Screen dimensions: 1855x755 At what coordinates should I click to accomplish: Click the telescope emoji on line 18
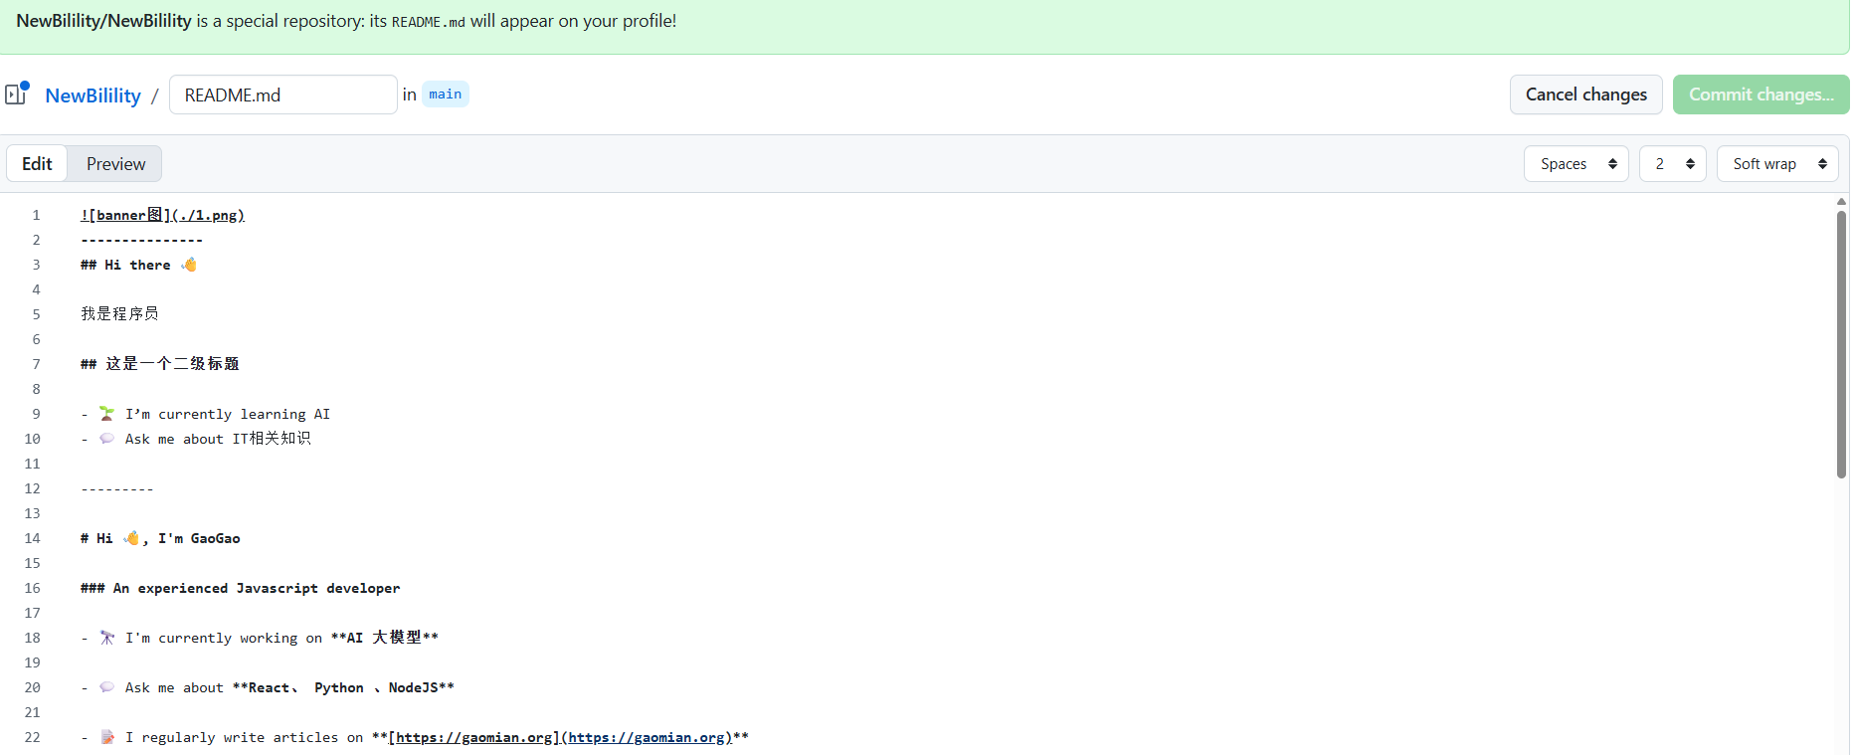pyautogui.click(x=107, y=638)
